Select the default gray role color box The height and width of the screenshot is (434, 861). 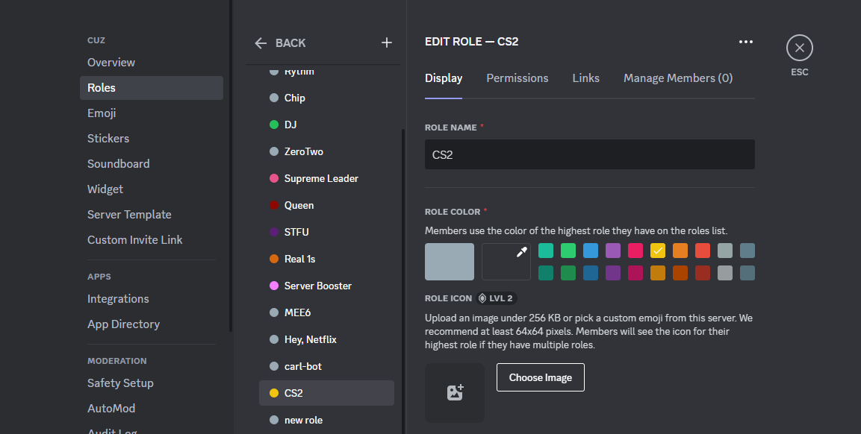(450, 262)
